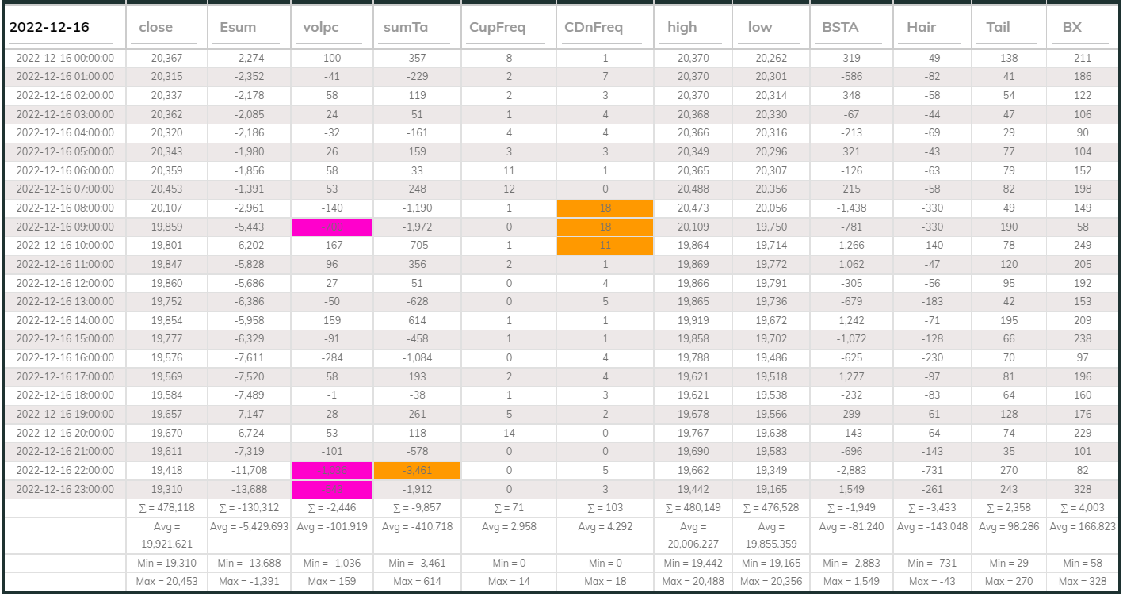Screen dimensions: 1123x596
Task: Click the Tail column header field
Action: (x=1008, y=28)
